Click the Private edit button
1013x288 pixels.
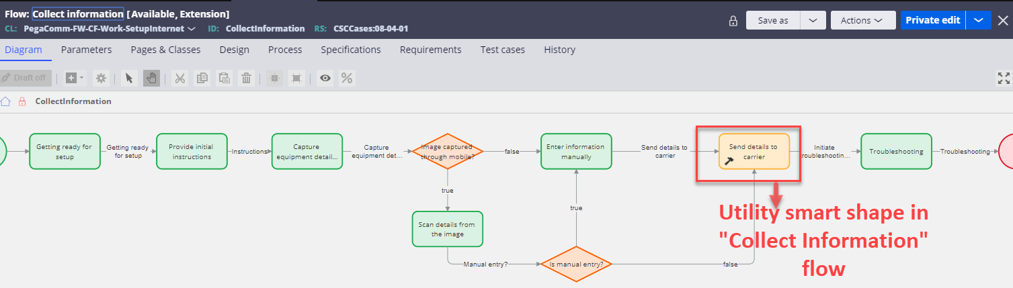932,20
